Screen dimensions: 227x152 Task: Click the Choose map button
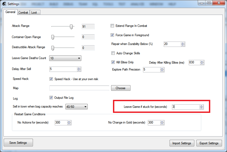coord(121,88)
